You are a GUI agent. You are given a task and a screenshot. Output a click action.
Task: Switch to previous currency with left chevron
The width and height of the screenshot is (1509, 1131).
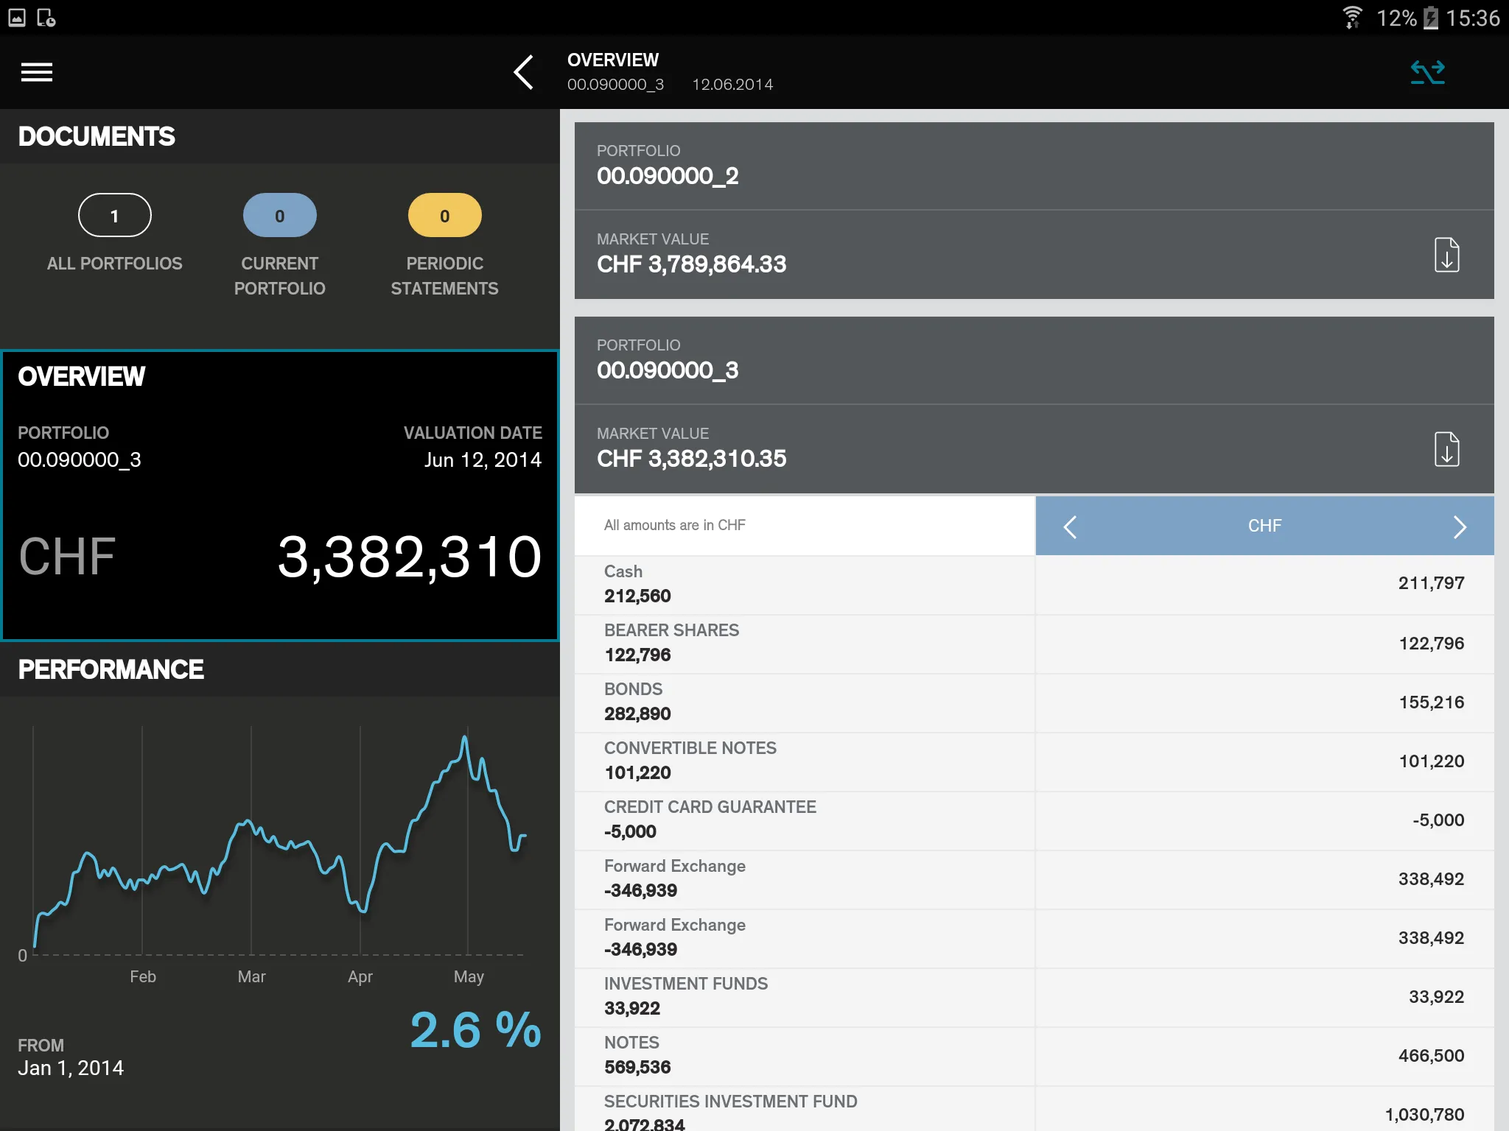(1070, 526)
